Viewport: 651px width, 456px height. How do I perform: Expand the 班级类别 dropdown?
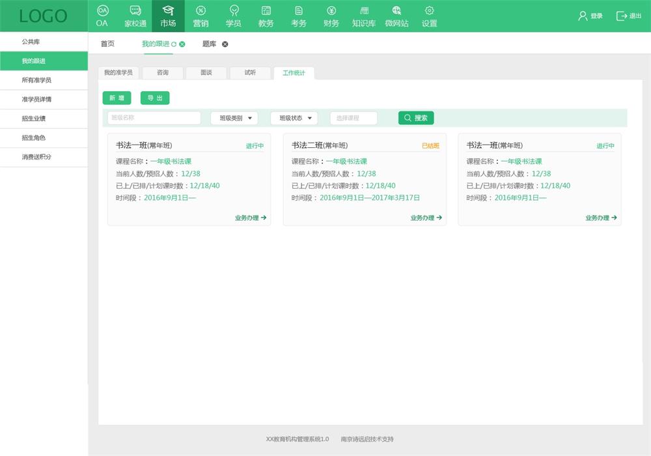pyautogui.click(x=234, y=118)
